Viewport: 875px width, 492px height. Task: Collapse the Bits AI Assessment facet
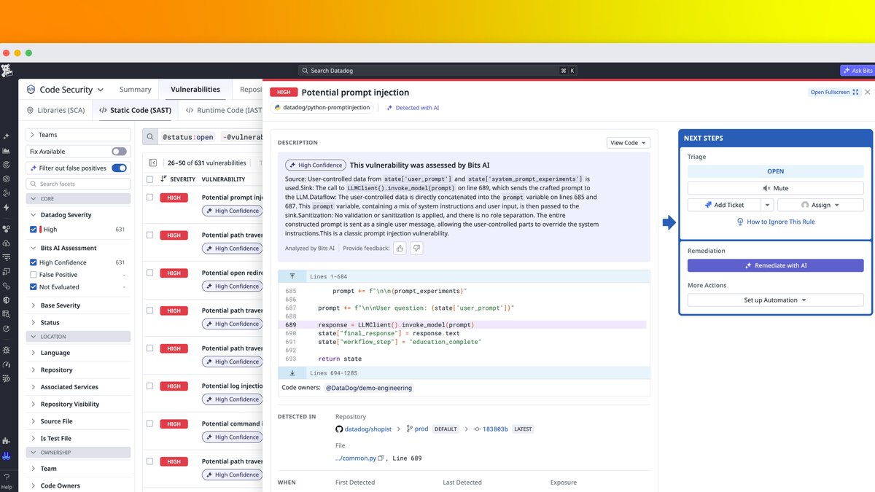(x=34, y=248)
